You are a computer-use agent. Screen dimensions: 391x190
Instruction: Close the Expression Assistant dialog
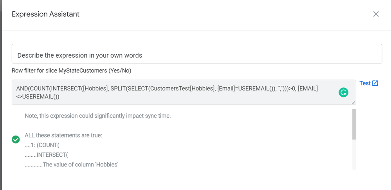click(376, 14)
